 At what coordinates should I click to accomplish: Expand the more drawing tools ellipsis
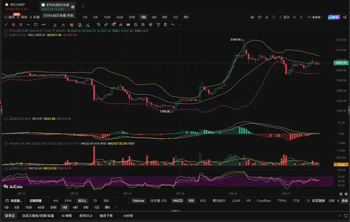click(43, 25)
